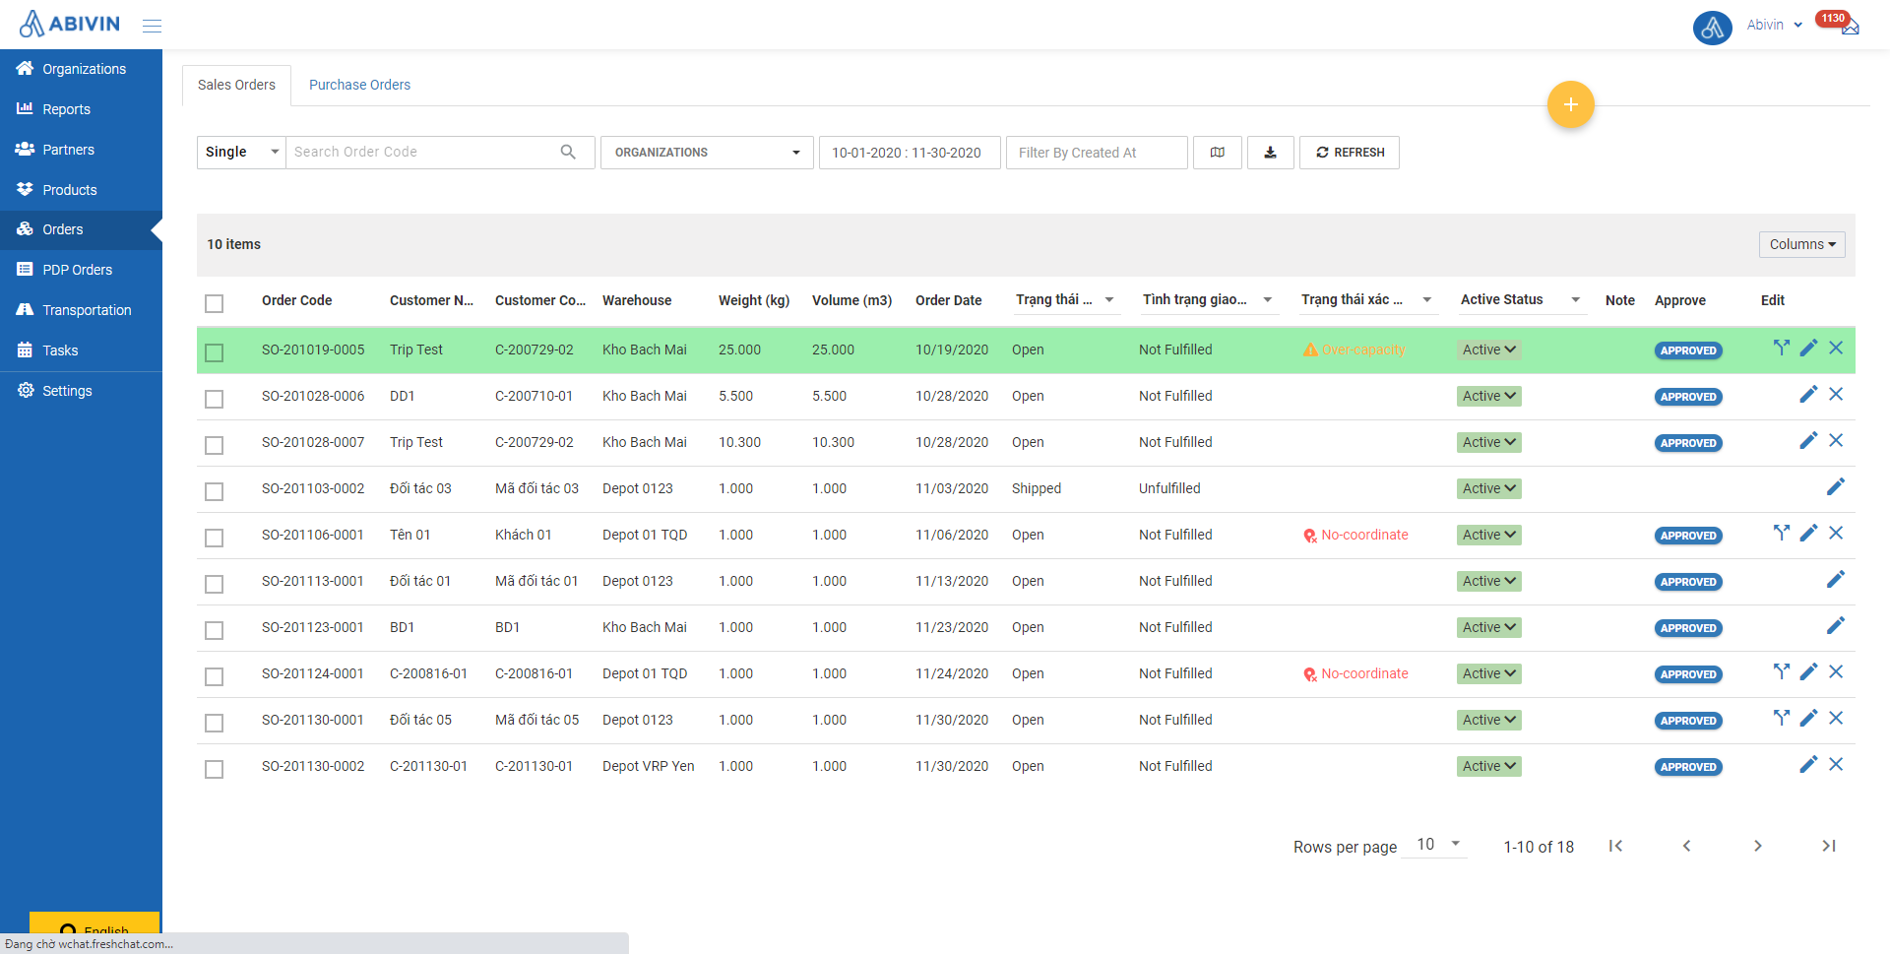Viewport: 1890px width, 954px height.
Task: Click the download export icon
Action: tap(1271, 153)
